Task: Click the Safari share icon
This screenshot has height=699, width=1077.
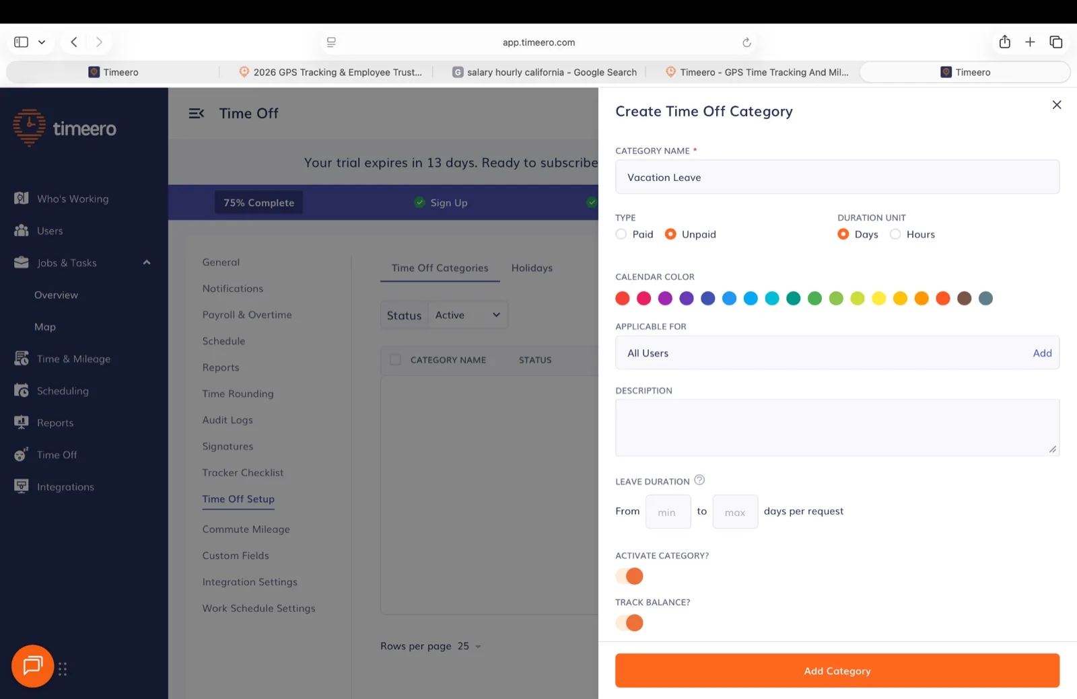Action: click(1005, 42)
